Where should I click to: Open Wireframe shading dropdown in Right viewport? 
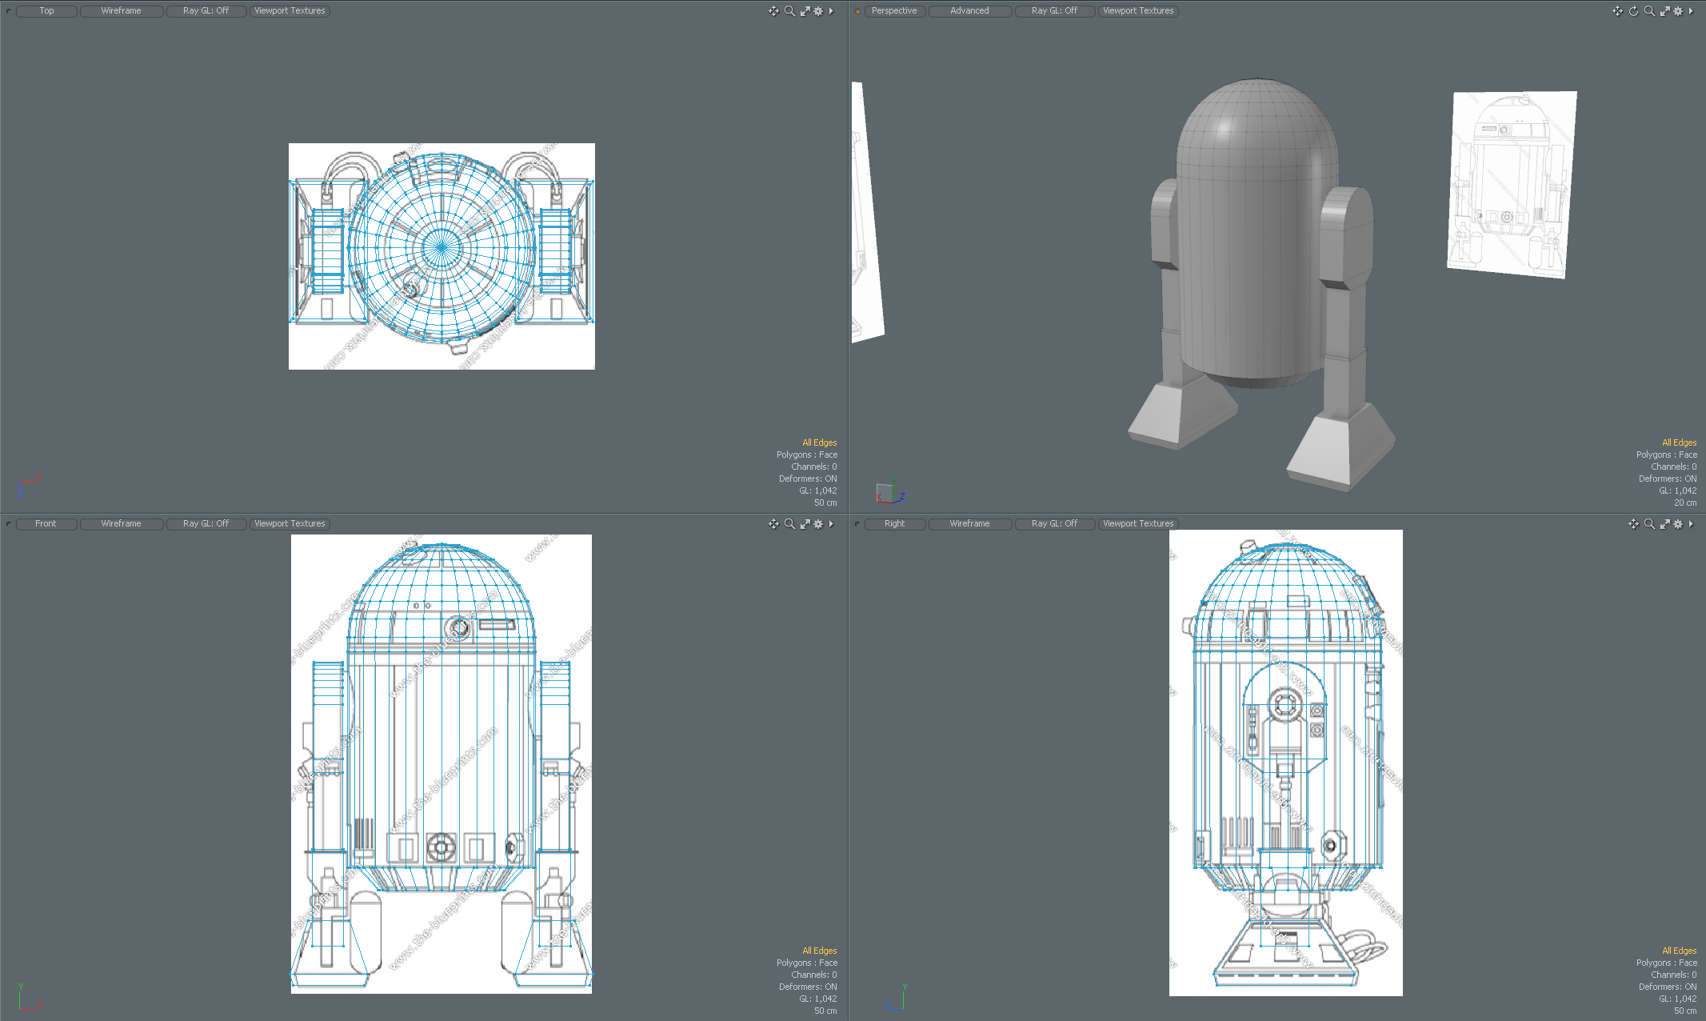[x=969, y=524]
